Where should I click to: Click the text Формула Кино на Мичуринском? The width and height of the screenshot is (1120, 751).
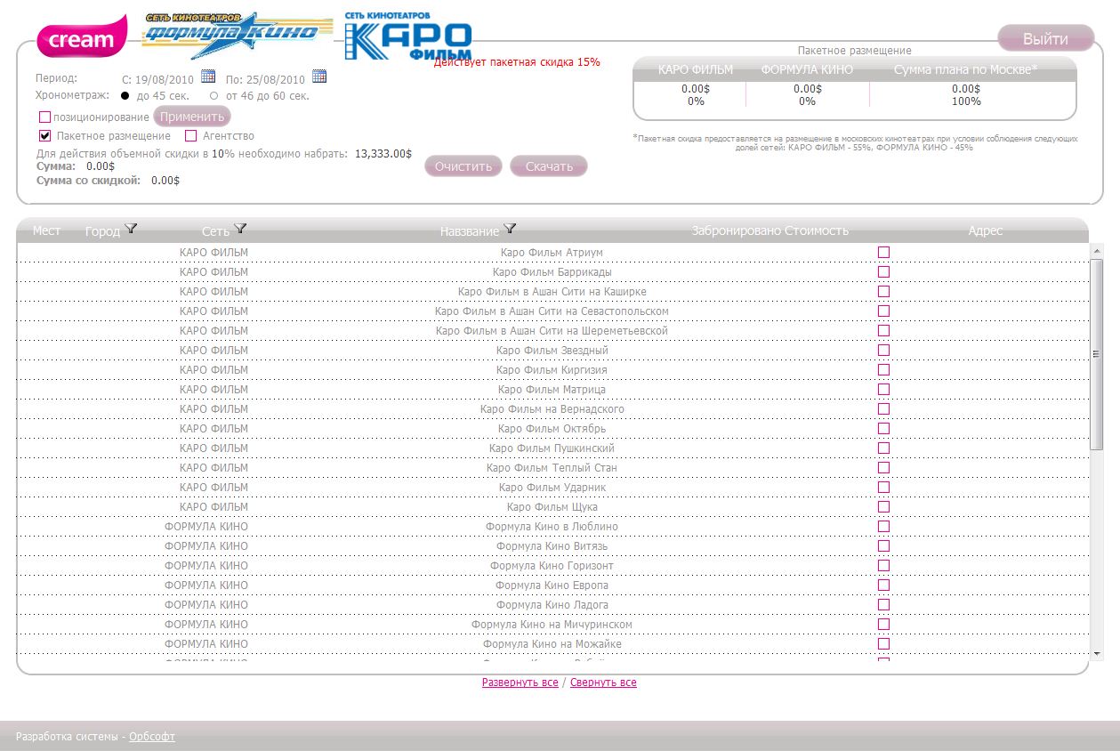(x=552, y=625)
